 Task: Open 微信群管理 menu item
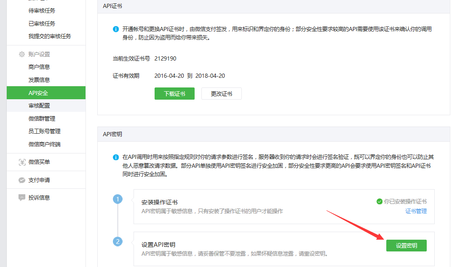click(42, 119)
